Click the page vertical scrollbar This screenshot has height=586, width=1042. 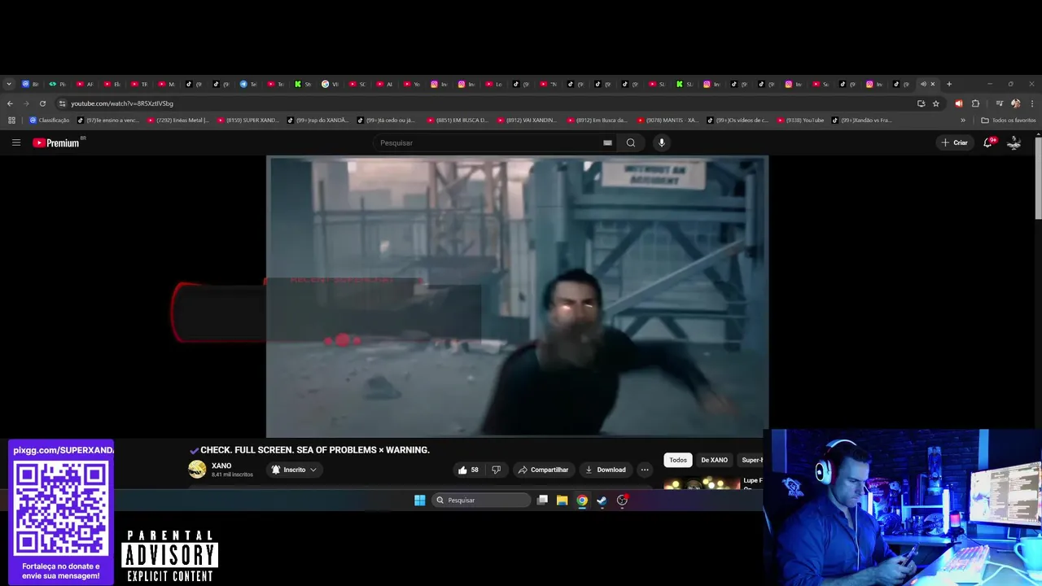tap(1038, 177)
